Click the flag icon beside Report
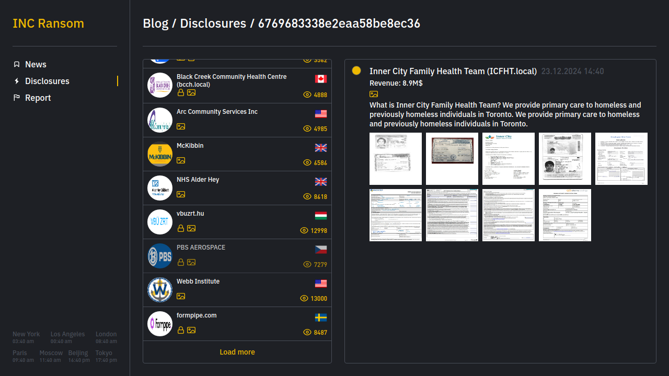 [x=17, y=98]
